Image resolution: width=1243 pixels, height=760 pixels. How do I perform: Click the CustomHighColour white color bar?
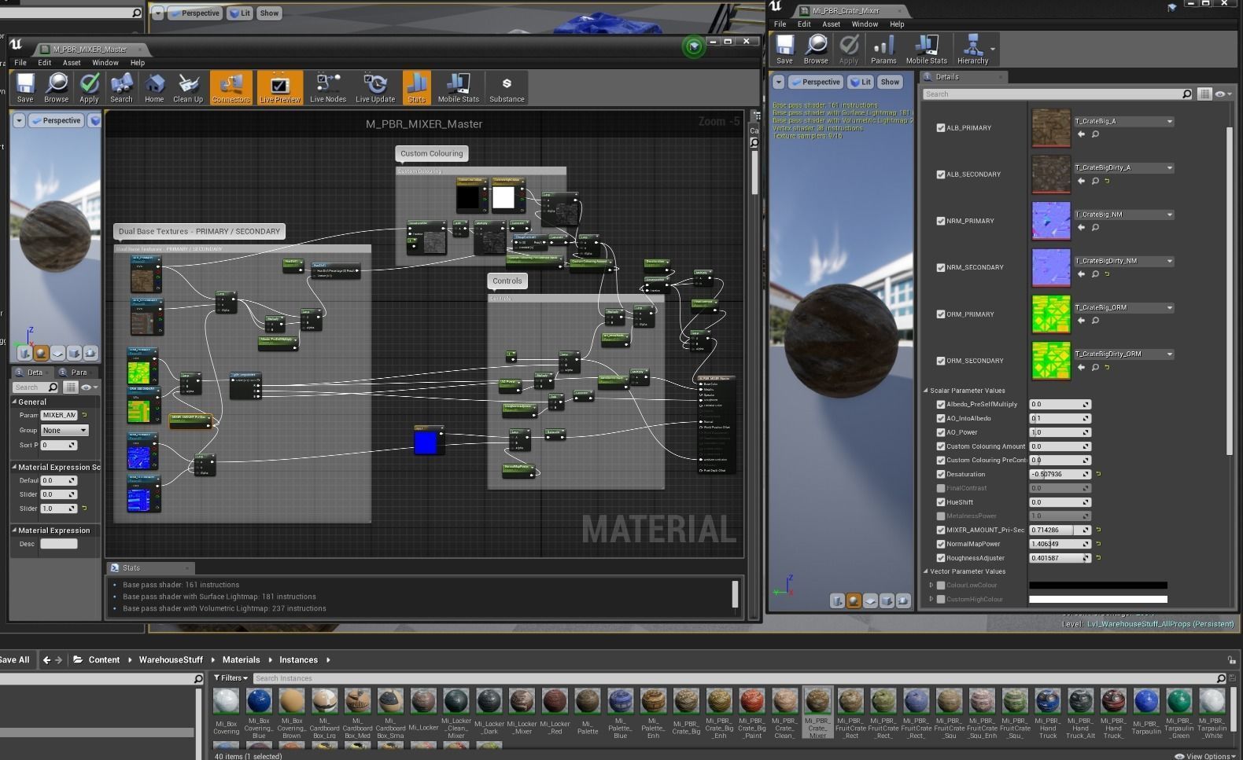click(1098, 600)
